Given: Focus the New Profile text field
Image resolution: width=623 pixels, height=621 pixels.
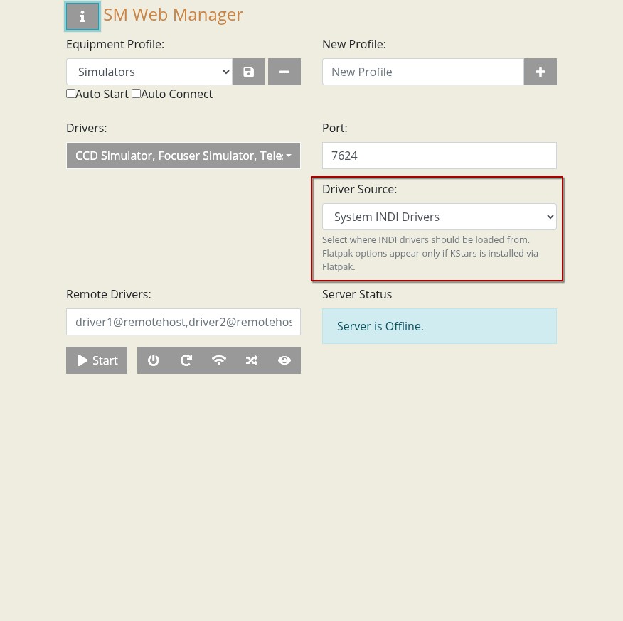Looking at the screenshot, I should 423,72.
